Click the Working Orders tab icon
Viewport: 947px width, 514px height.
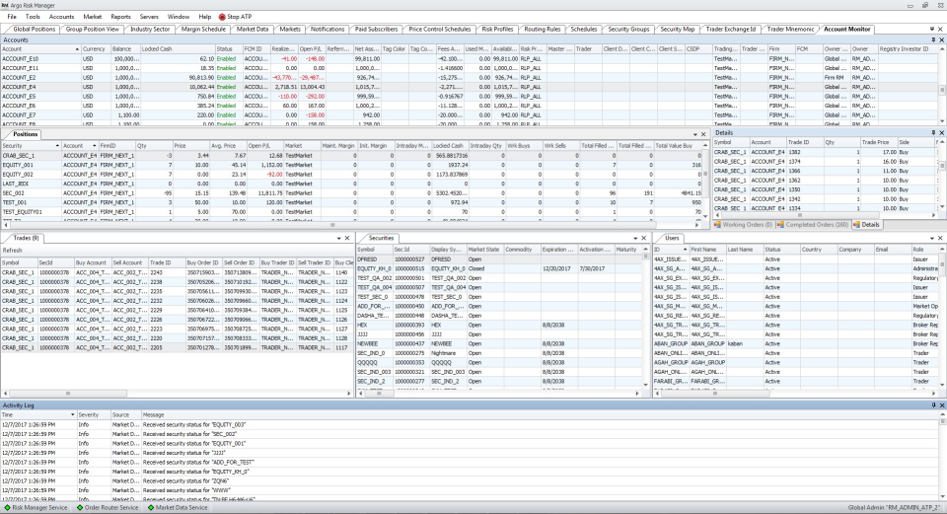click(717, 225)
